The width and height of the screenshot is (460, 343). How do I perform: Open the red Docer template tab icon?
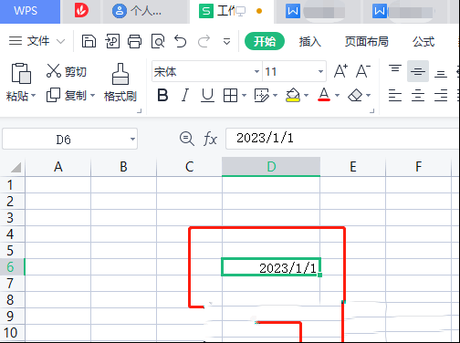click(81, 10)
